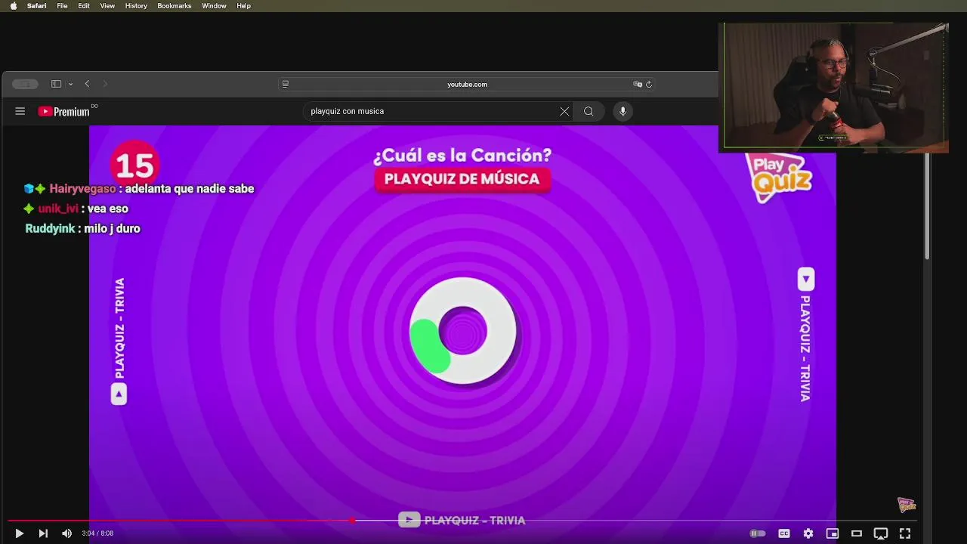This screenshot has width=967, height=544.
Task: Open Safari page reader icon in address bar
Action: [x=285, y=84]
